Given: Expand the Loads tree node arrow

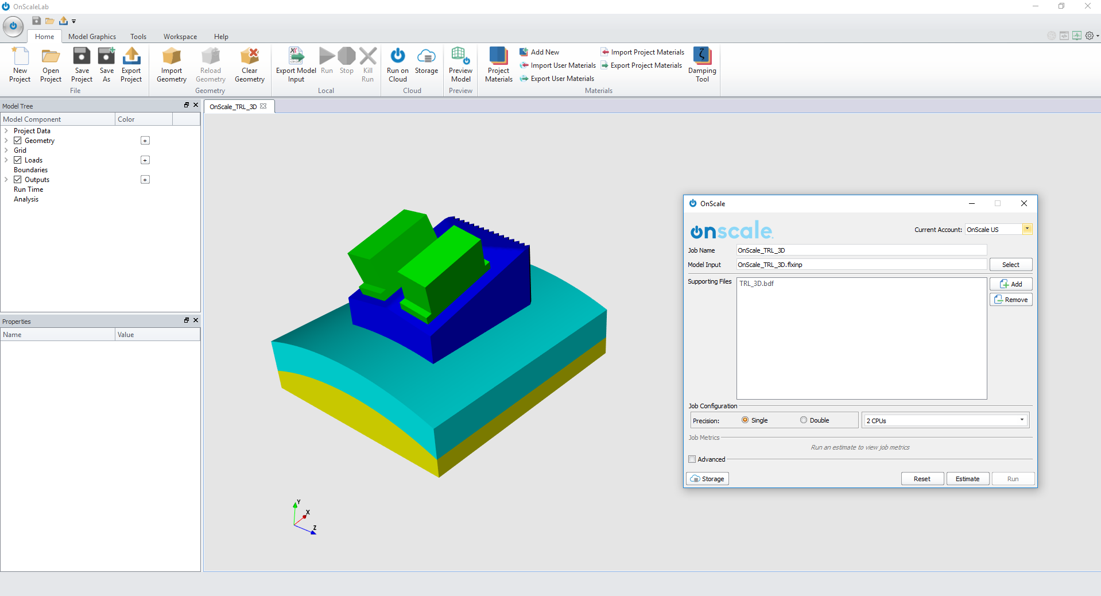Looking at the screenshot, I should click(6, 160).
